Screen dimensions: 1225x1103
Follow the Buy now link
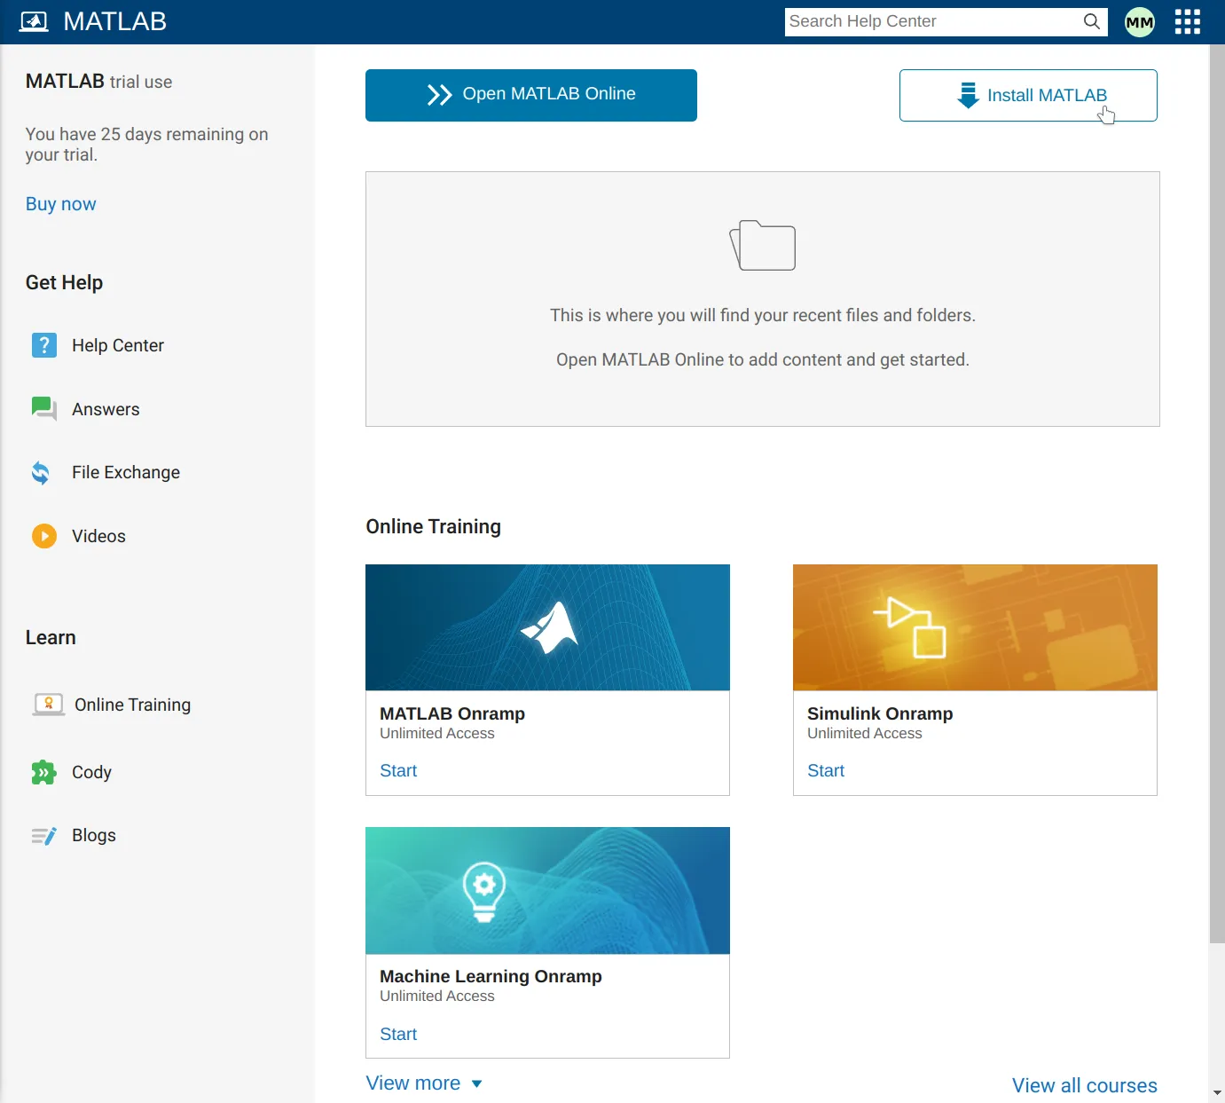[60, 204]
